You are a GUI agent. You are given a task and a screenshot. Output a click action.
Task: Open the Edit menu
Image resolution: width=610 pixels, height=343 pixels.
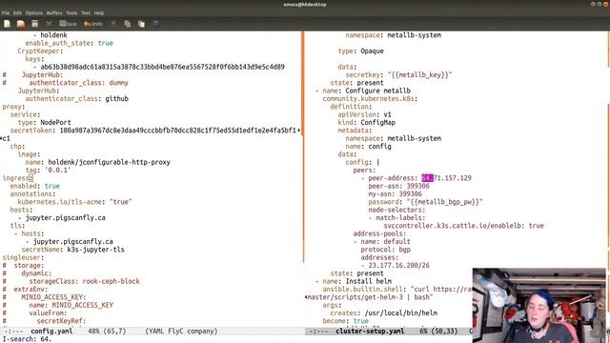17,12
